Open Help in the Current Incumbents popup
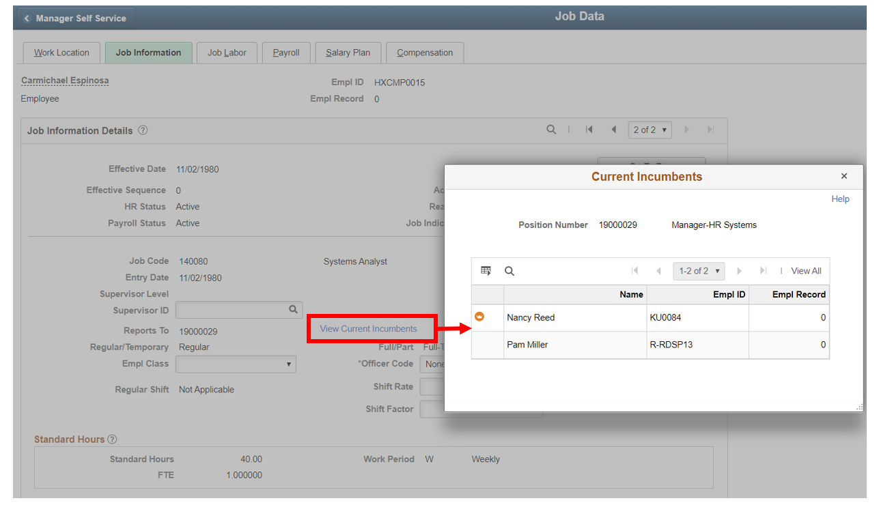 (x=840, y=199)
